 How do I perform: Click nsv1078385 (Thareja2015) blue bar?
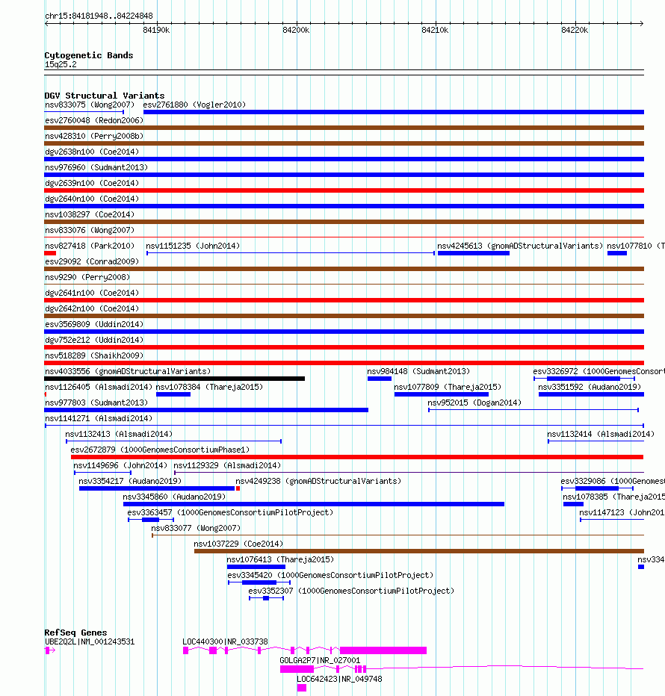point(573,504)
